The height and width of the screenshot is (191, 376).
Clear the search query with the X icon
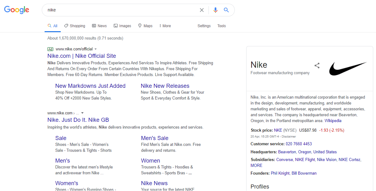(202, 10)
